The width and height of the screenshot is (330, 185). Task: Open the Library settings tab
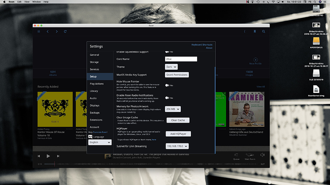coord(100,91)
